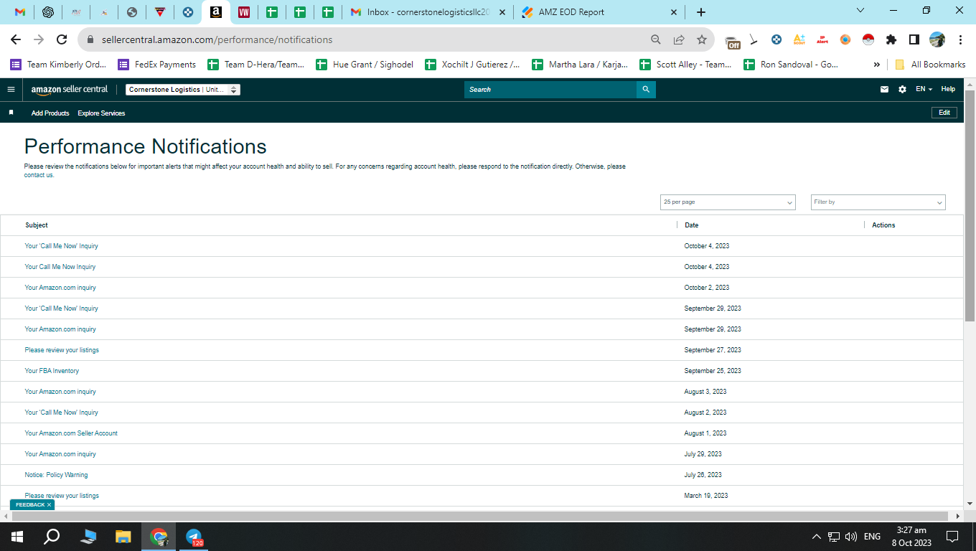Open Please review your listings from September 27
Screen dimensions: 976x551
pos(62,350)
